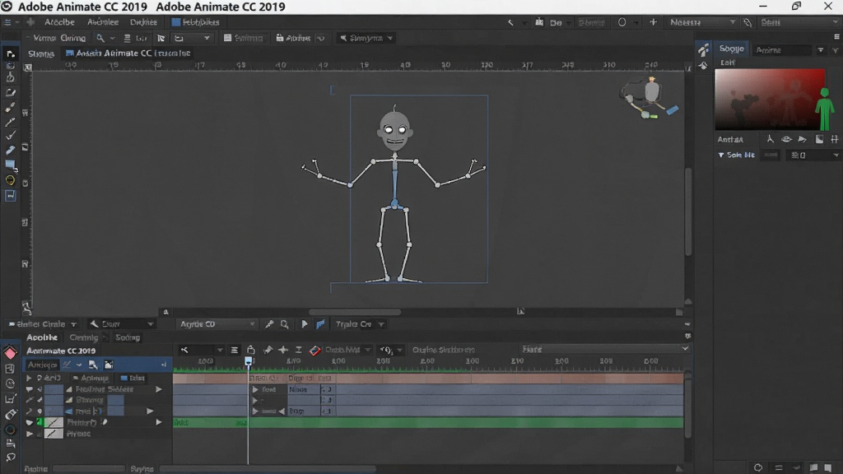The width and height of the screenshot is (843, 474).
Task: Switch to the Ctnmig tab
Action: [83, 337]
